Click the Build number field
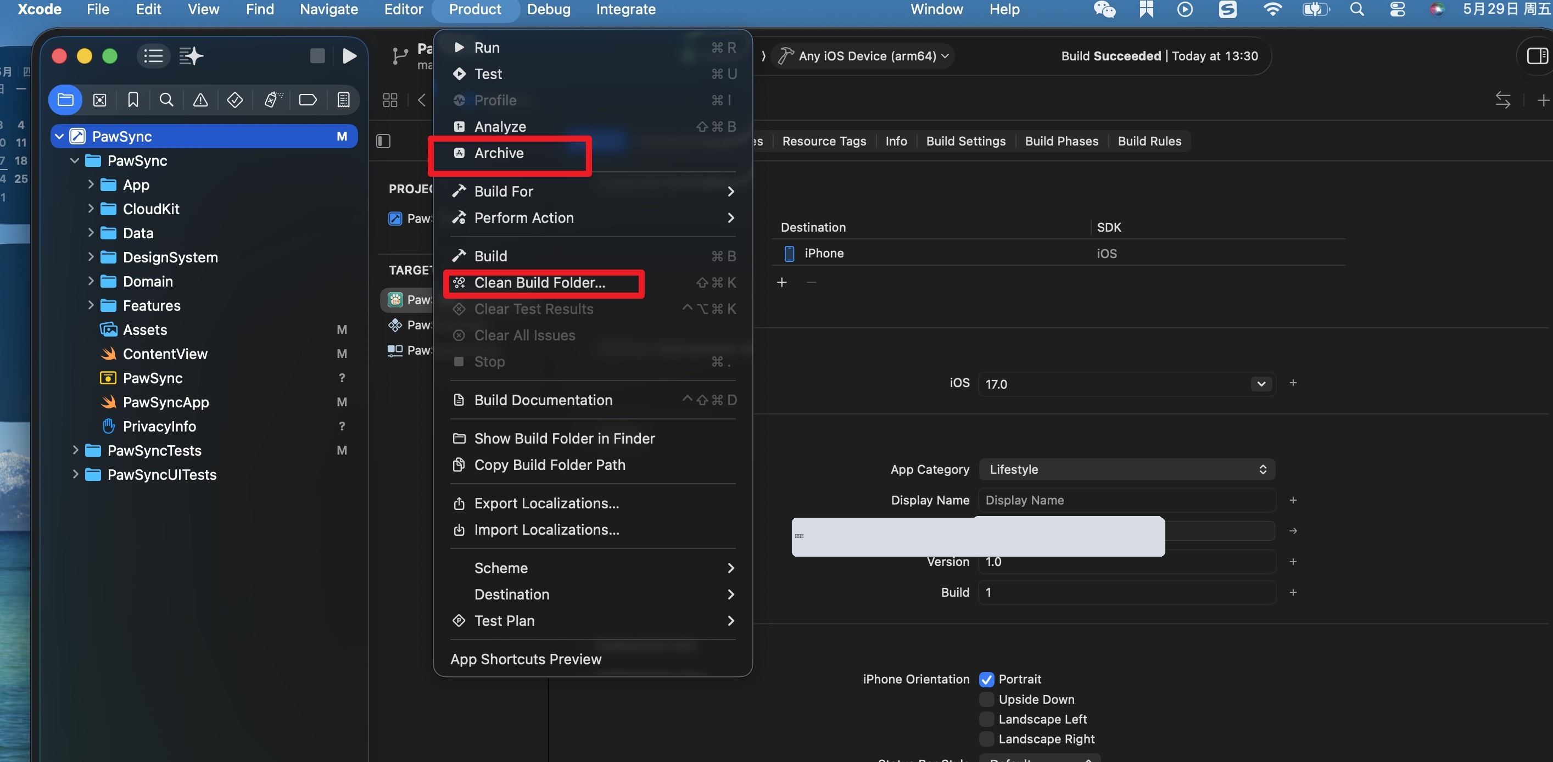Screen dimensions: 1553x762 point(1127,592)
